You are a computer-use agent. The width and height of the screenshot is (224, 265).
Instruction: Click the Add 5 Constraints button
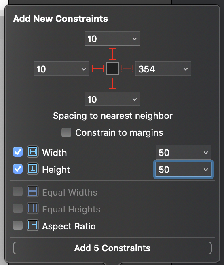(x=112, y=248)
